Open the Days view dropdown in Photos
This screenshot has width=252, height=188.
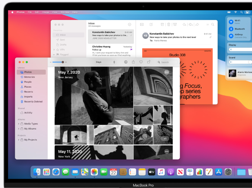pos(106,62)
